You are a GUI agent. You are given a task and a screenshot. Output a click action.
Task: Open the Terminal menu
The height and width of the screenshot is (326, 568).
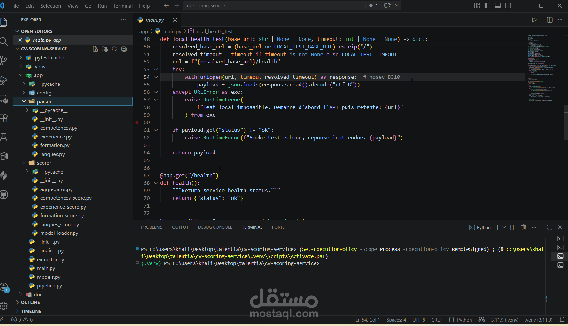click(123, 6)
